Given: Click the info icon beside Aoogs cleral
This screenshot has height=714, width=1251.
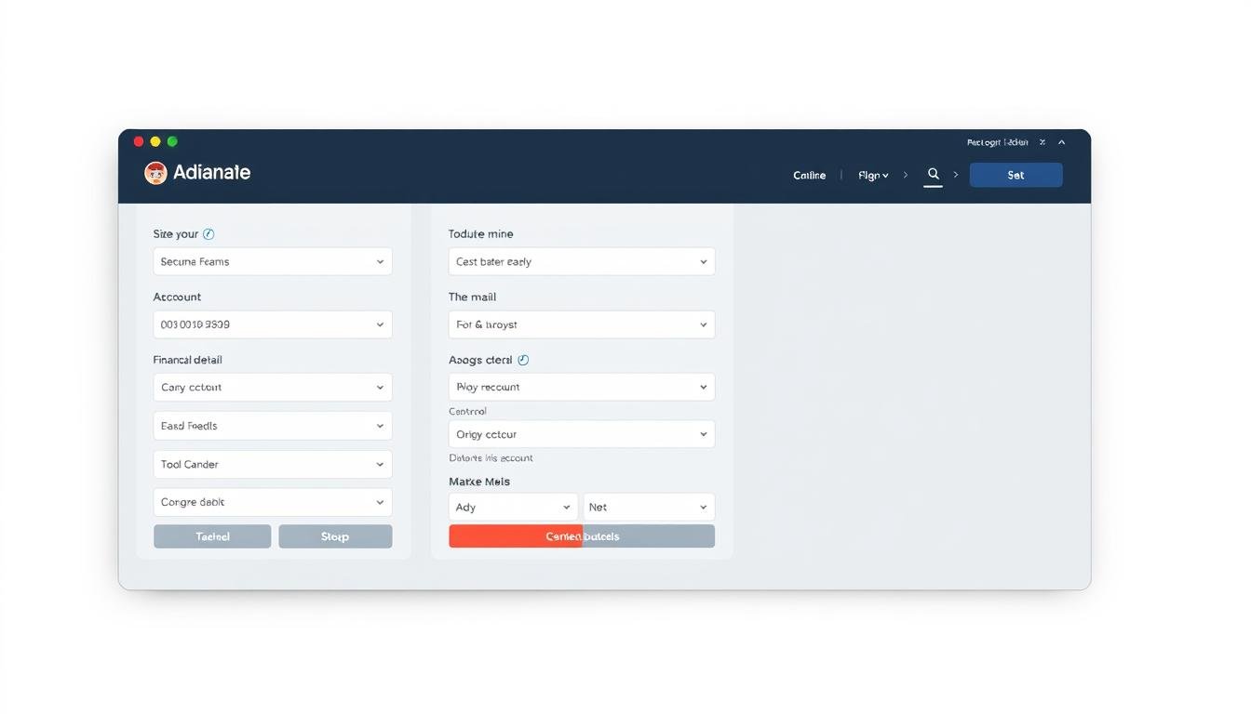Looking at the screenshot, I should (523, 360).
